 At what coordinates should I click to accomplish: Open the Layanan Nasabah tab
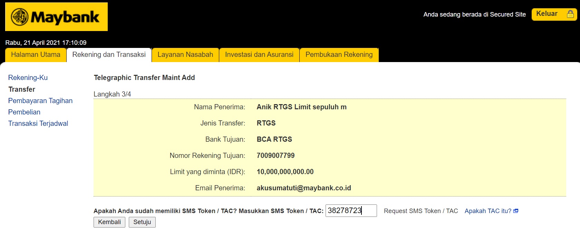click(185, 55)
